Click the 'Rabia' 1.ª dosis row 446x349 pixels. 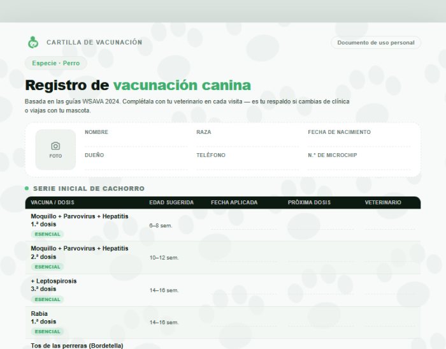pyautogui.click(x=223, y=322)
